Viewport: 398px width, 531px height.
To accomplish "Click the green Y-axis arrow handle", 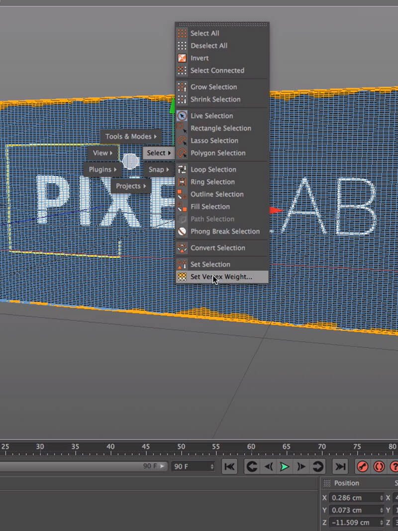I will pos(173,105).
